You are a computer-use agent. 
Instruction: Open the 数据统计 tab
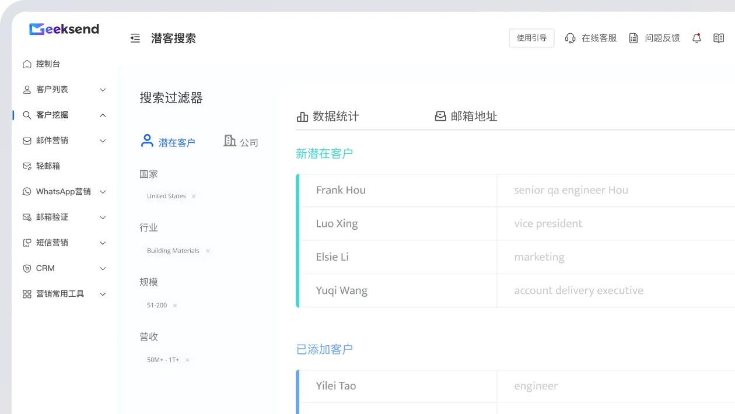coord(328,116)
